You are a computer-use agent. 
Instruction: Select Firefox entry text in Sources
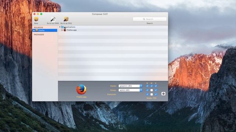coord(41,30)
